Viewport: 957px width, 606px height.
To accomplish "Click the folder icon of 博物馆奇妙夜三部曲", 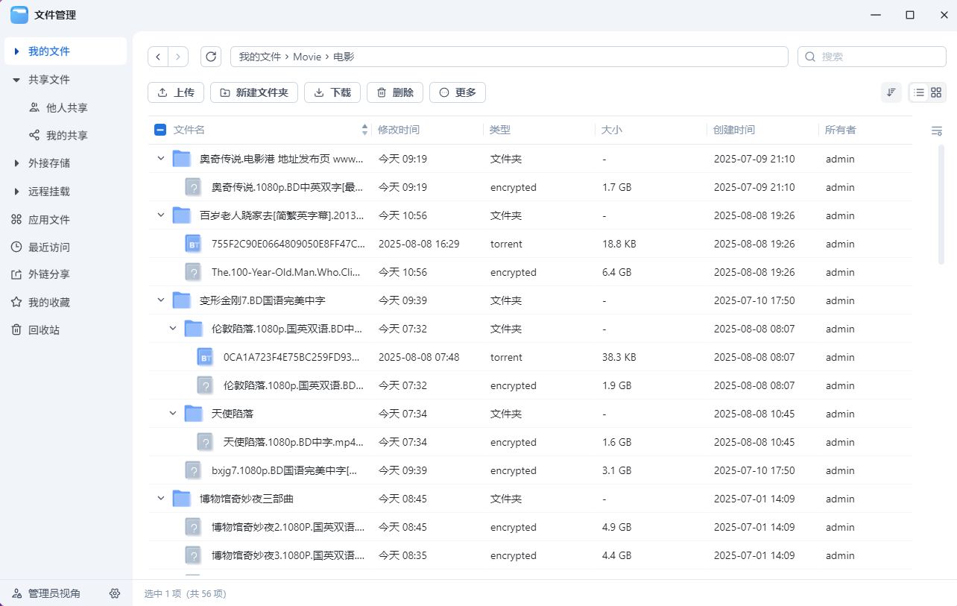I will (181, 499).
